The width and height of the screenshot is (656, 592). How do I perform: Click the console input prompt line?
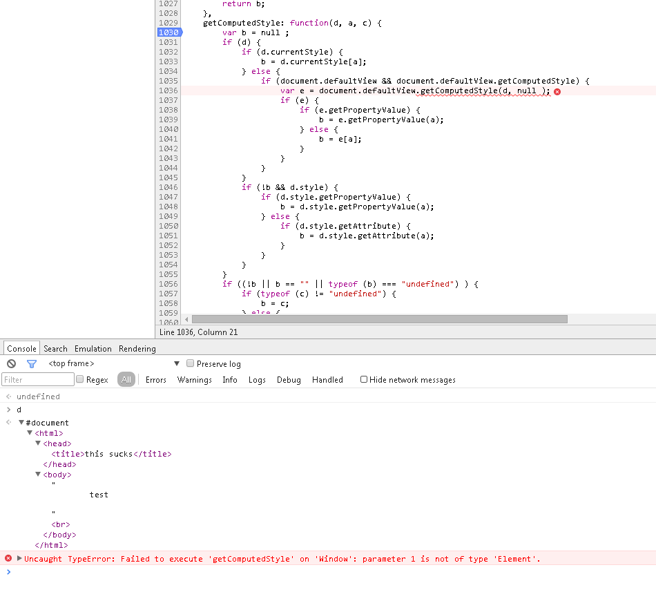coord(328,572)
